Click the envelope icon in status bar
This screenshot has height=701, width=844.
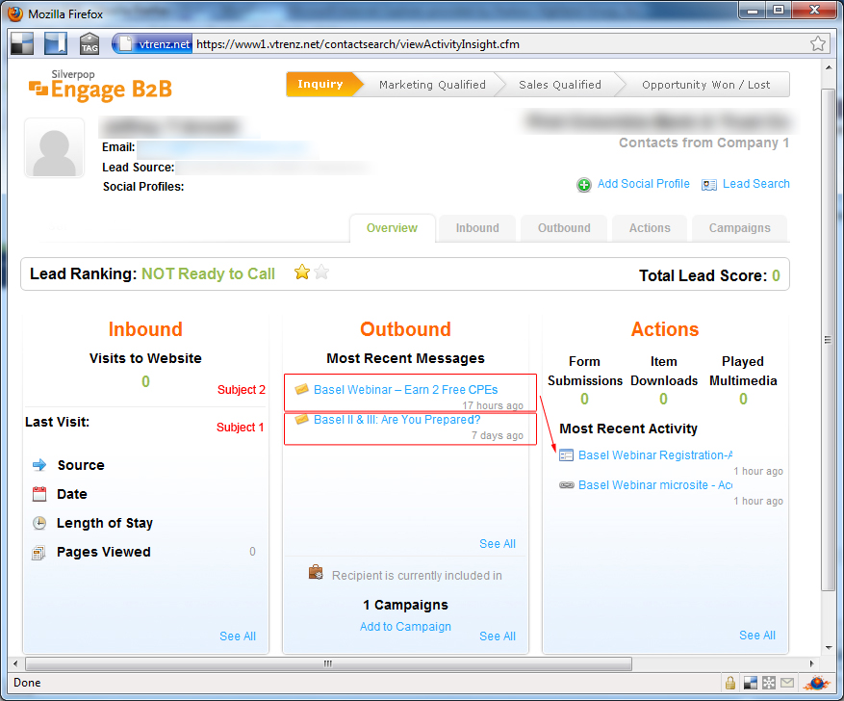pyautogui.click(x=787, y=683)
